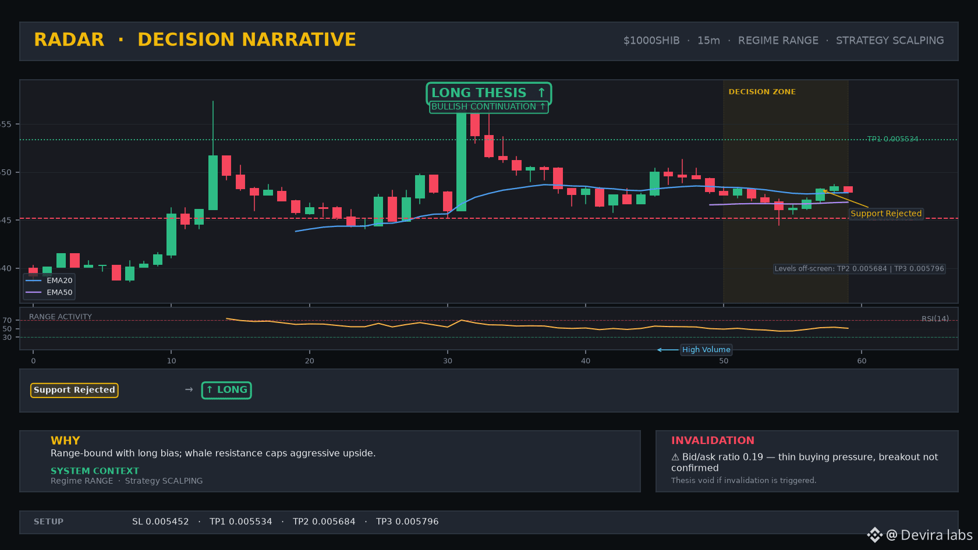Image resolution: width=978 pixels, height=550 pixels.
Task: Click the warning icon in INVALIDATION panel
Action: coord(675,457)
